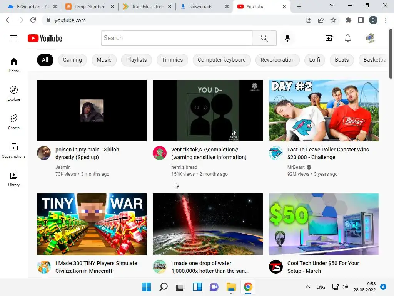Image resolution: width=394 pixels, height=296 pixels.
Task: Open Jasmin channel avatar
Action: click(44, 153)
